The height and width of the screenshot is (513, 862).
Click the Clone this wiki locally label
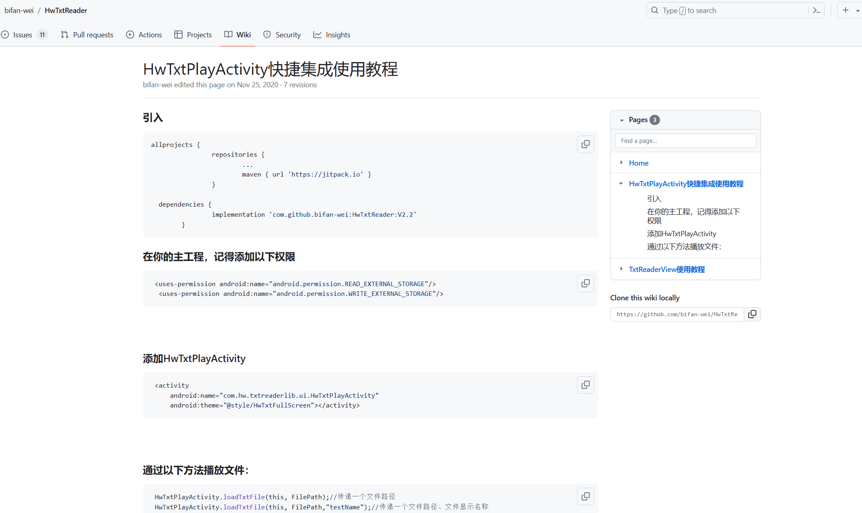[x=645, y=298]
